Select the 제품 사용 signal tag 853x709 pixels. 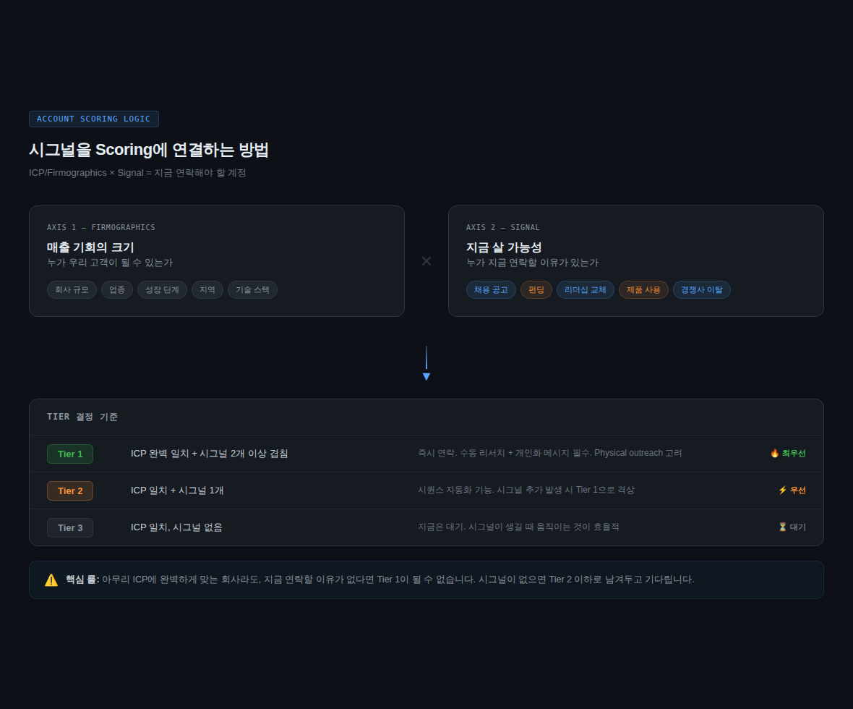(643, 290)
